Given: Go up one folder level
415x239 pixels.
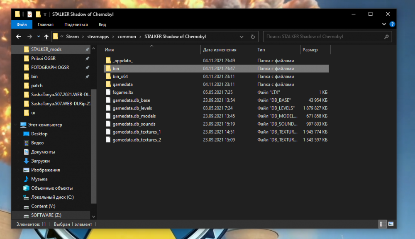Looking at the screenshot, I should coord(46,37).
